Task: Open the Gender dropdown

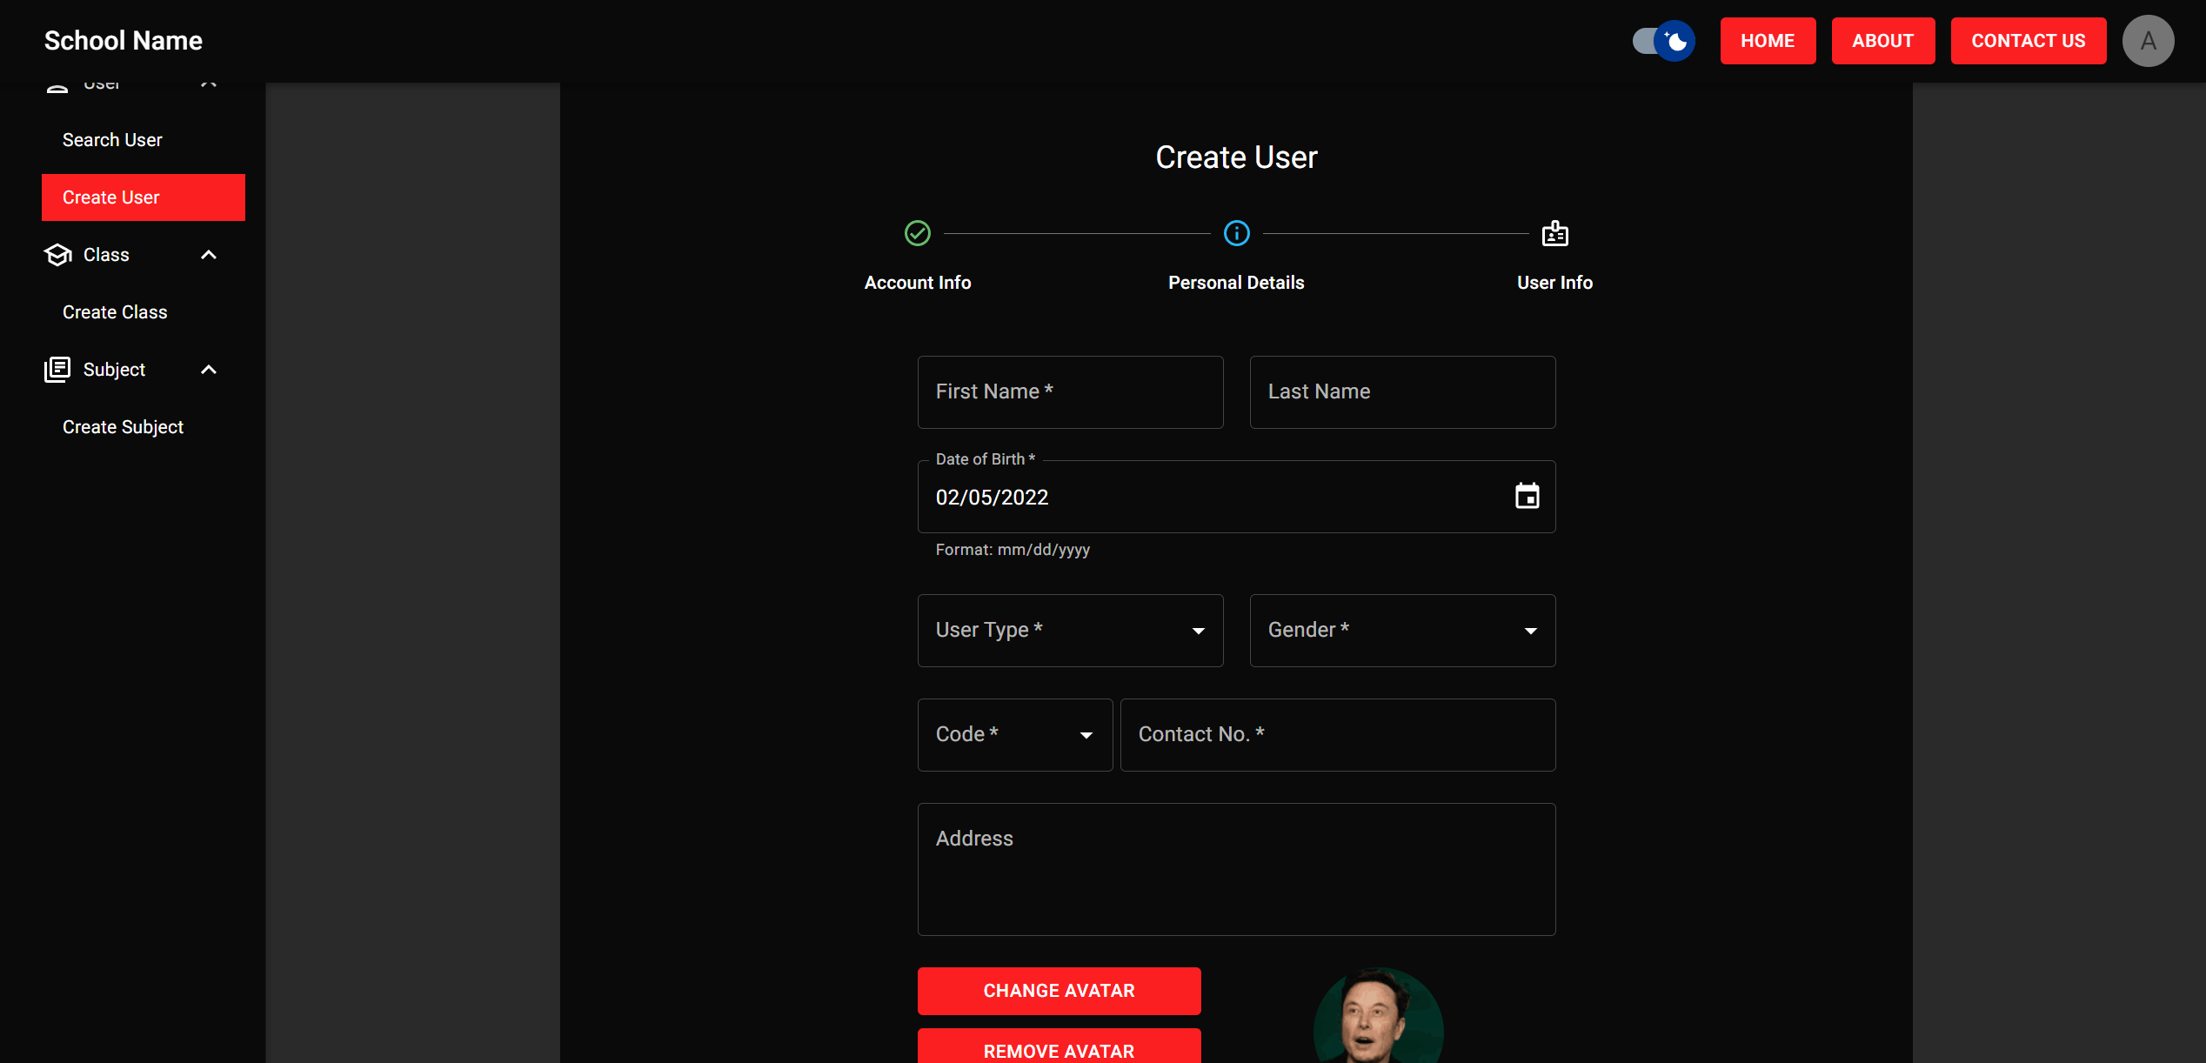Action: (1402, 631)
